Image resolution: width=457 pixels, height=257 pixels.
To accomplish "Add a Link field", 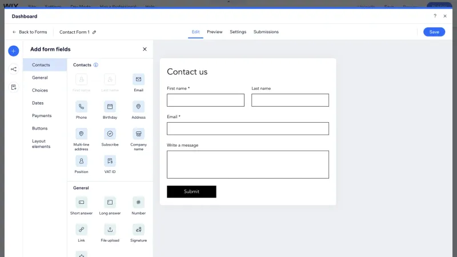I will [x=81, y=230].
